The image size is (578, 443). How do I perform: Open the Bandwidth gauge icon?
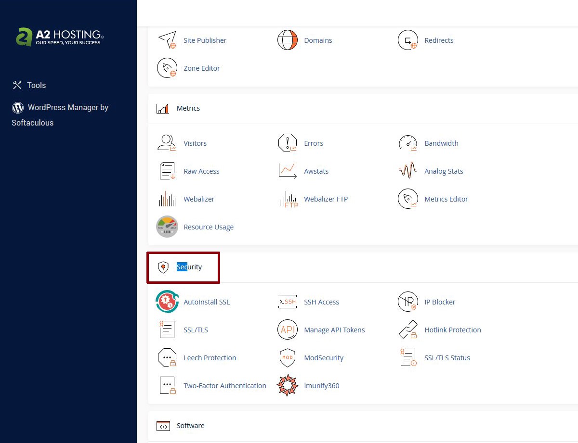coord(408,143)
